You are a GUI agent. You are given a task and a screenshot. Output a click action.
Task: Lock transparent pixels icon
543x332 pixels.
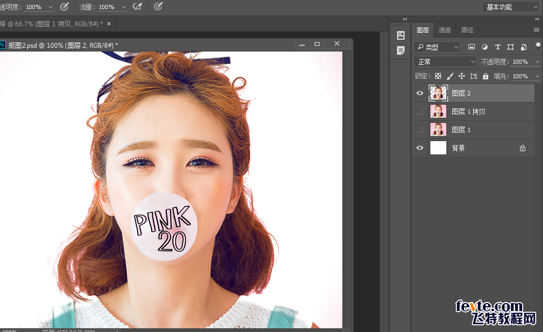[438, 76]
